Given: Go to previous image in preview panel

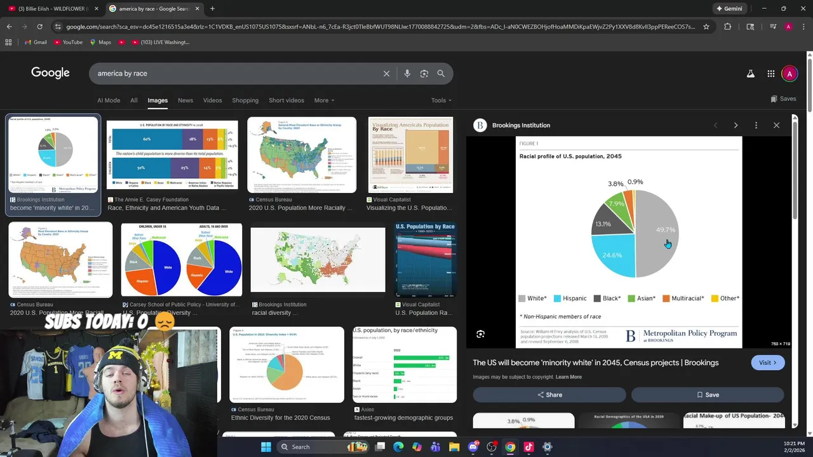Looking at the screenshot, I should click(x=715, y=125).
